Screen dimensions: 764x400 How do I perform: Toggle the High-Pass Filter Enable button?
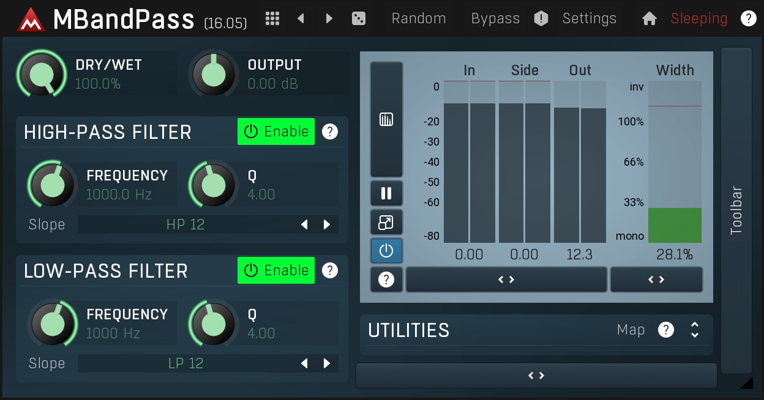(x=276, y=131)
